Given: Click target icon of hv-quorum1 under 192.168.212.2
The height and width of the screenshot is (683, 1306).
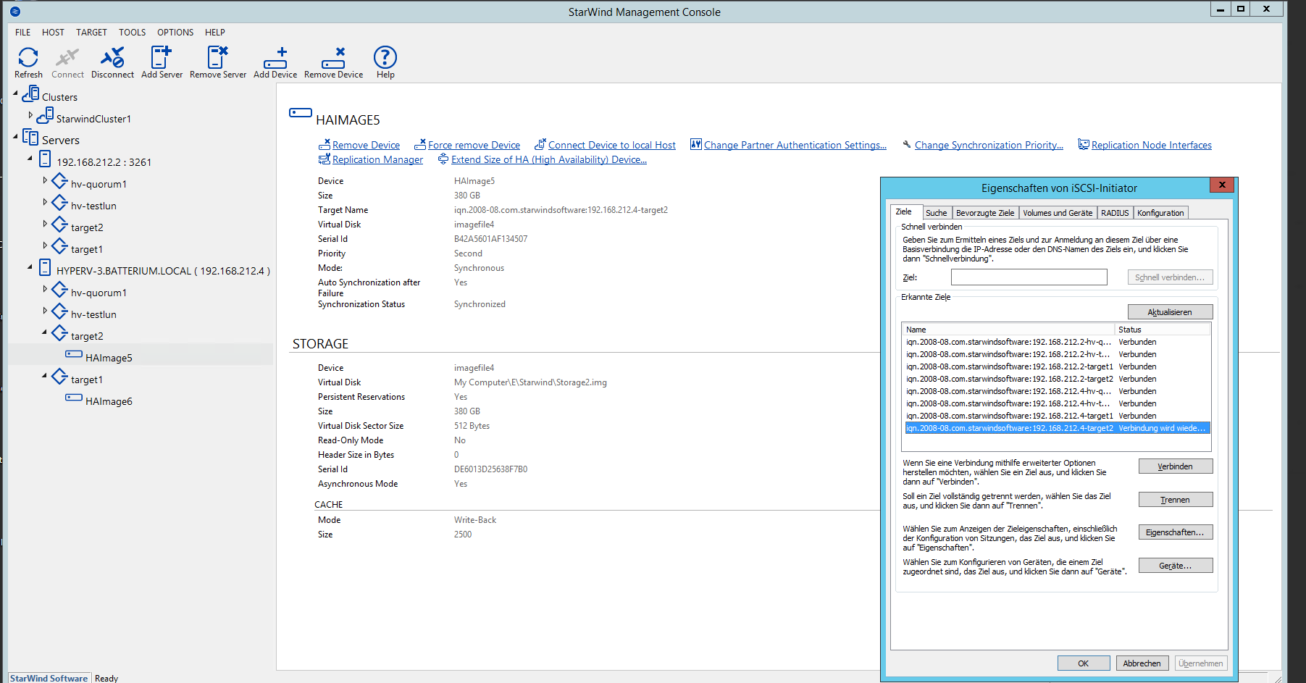Looking at the screenshot, I should click(x=59, y=181).
